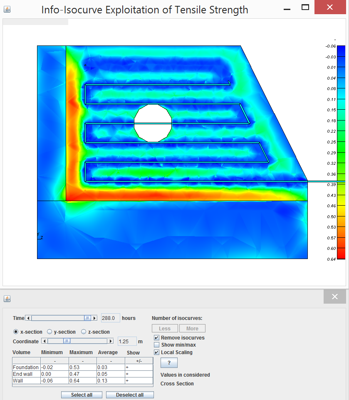The height and width of the screenshot is (400, 349).
Task: Step Time slider right with arrow
Action: (x=94, y=318)
